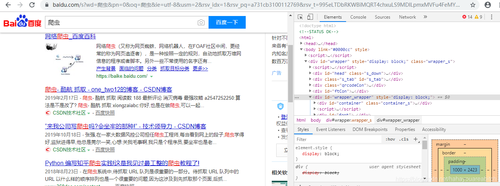Screen dimensions: 500x186
Task: Expand the div id="container" node
Action: (315, 103)
